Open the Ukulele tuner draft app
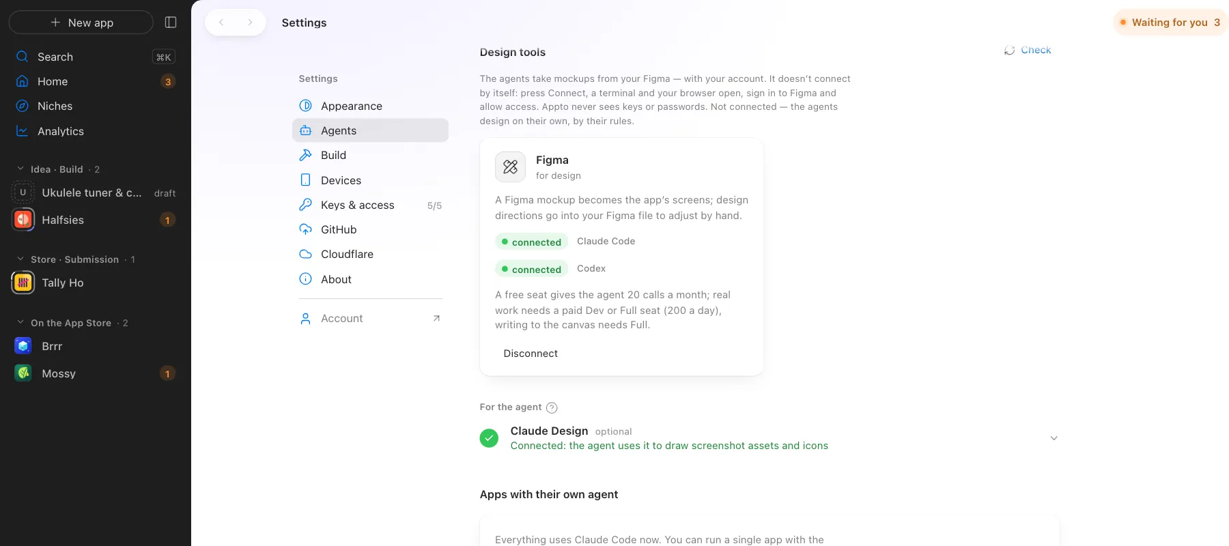 pos(96,192)
